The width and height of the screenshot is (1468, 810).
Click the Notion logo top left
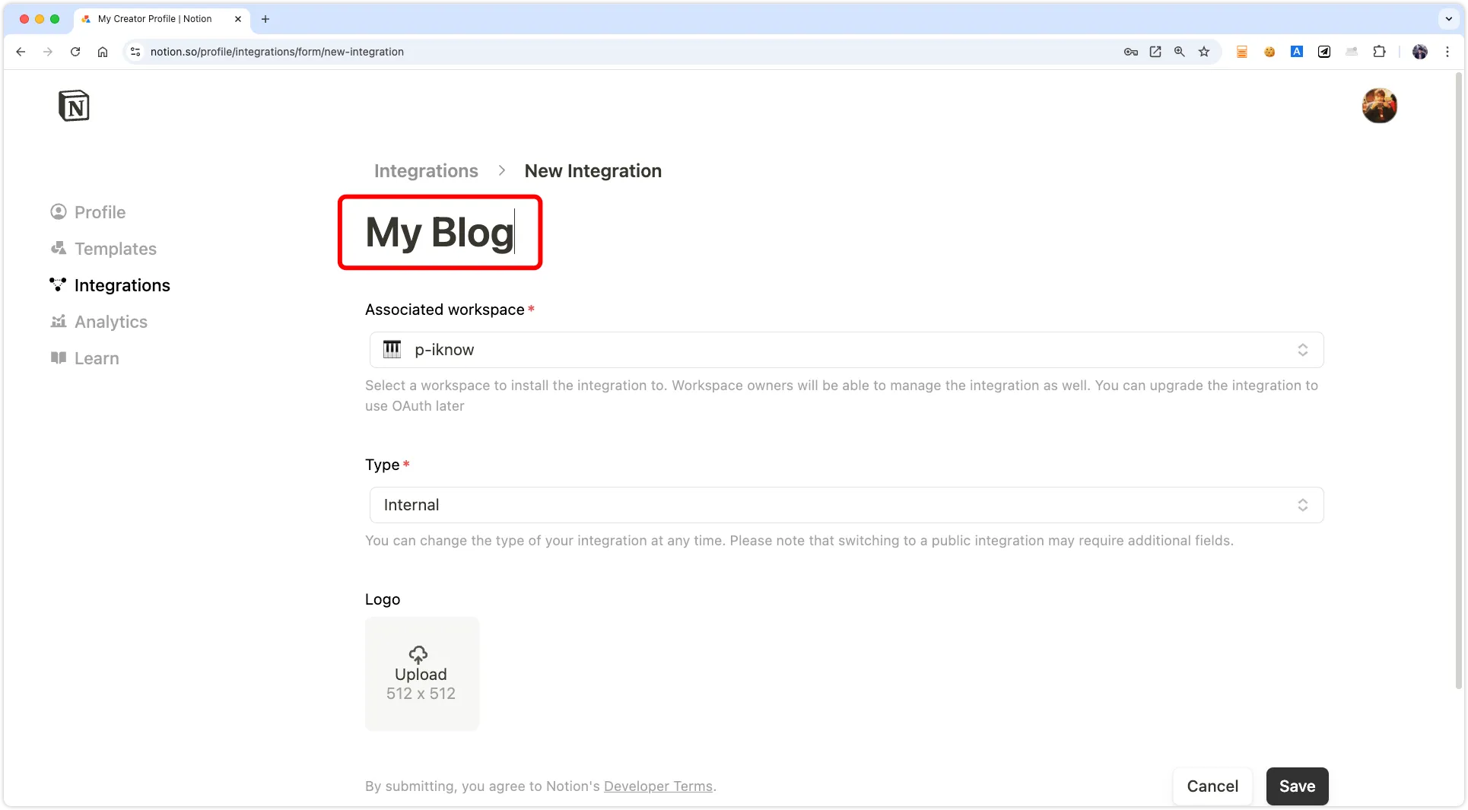click(75, 106)
